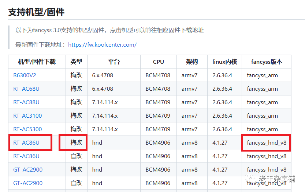This screenshot has width=305, height=192.
Task: Select fancyss_arm in the RT-AC5300 row
Action: click(x=262, y=129)
